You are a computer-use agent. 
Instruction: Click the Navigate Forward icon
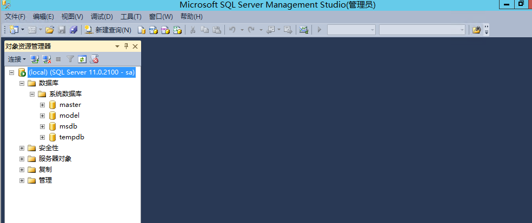pyautogui.click(x=288, y=30)
